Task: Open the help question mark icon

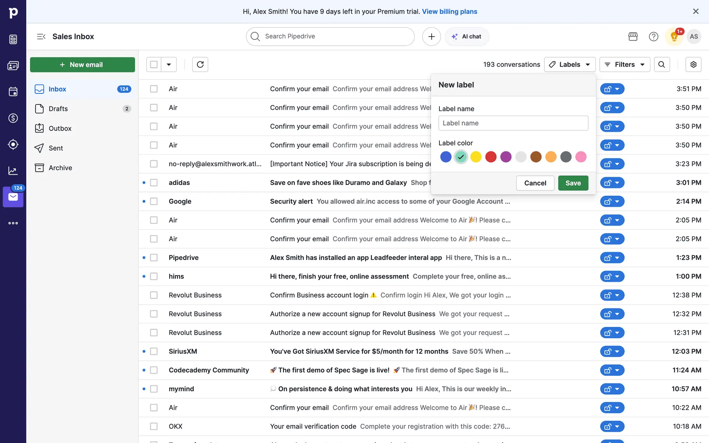Action: click(x=654, y=37)
